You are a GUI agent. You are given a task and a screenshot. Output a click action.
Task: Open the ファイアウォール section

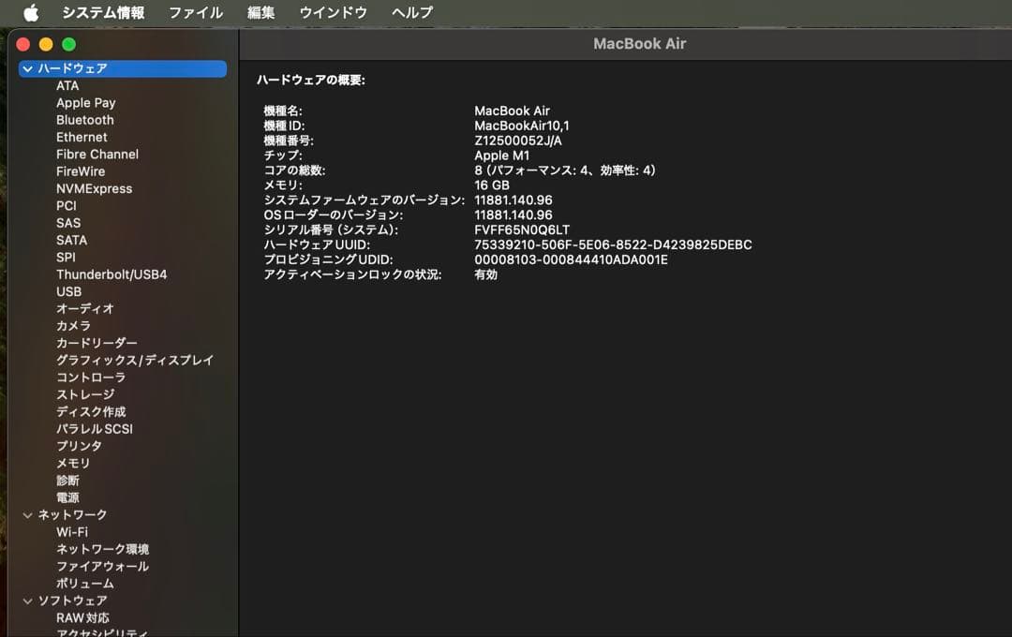tap(100, 566)
